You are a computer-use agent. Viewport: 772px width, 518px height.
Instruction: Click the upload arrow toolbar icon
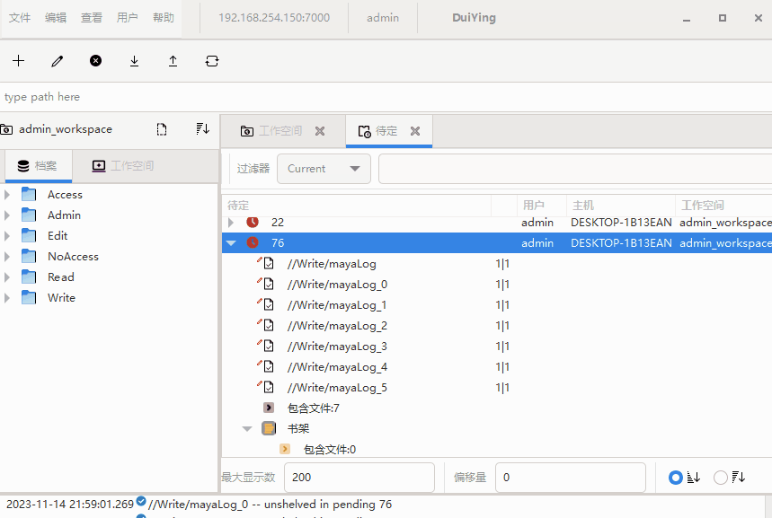point(173,61)
